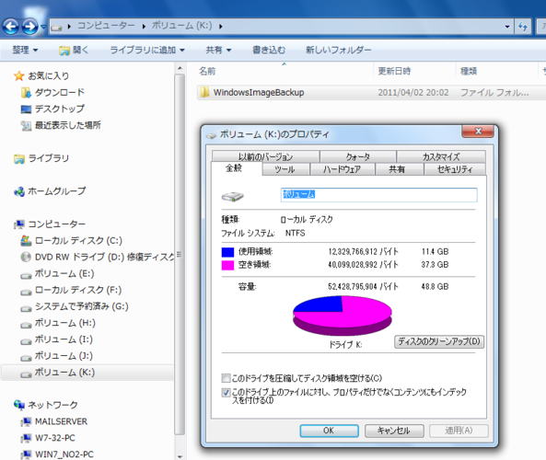This screenshot has width=546, height=460.
Task: Open the 共有 toolbar dropdown
Action: coord(218,50)
